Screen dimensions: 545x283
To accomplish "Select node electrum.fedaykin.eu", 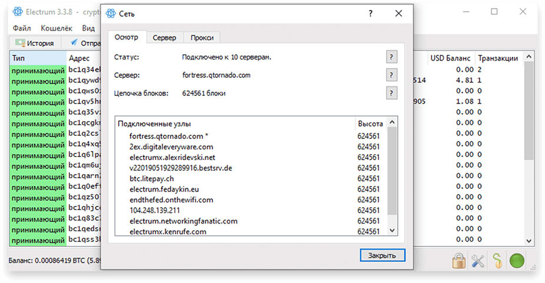I will 164,189.
